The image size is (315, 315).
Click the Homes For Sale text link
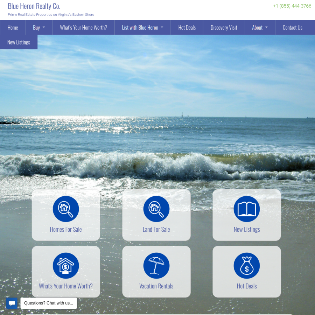[x=66, y=229]
